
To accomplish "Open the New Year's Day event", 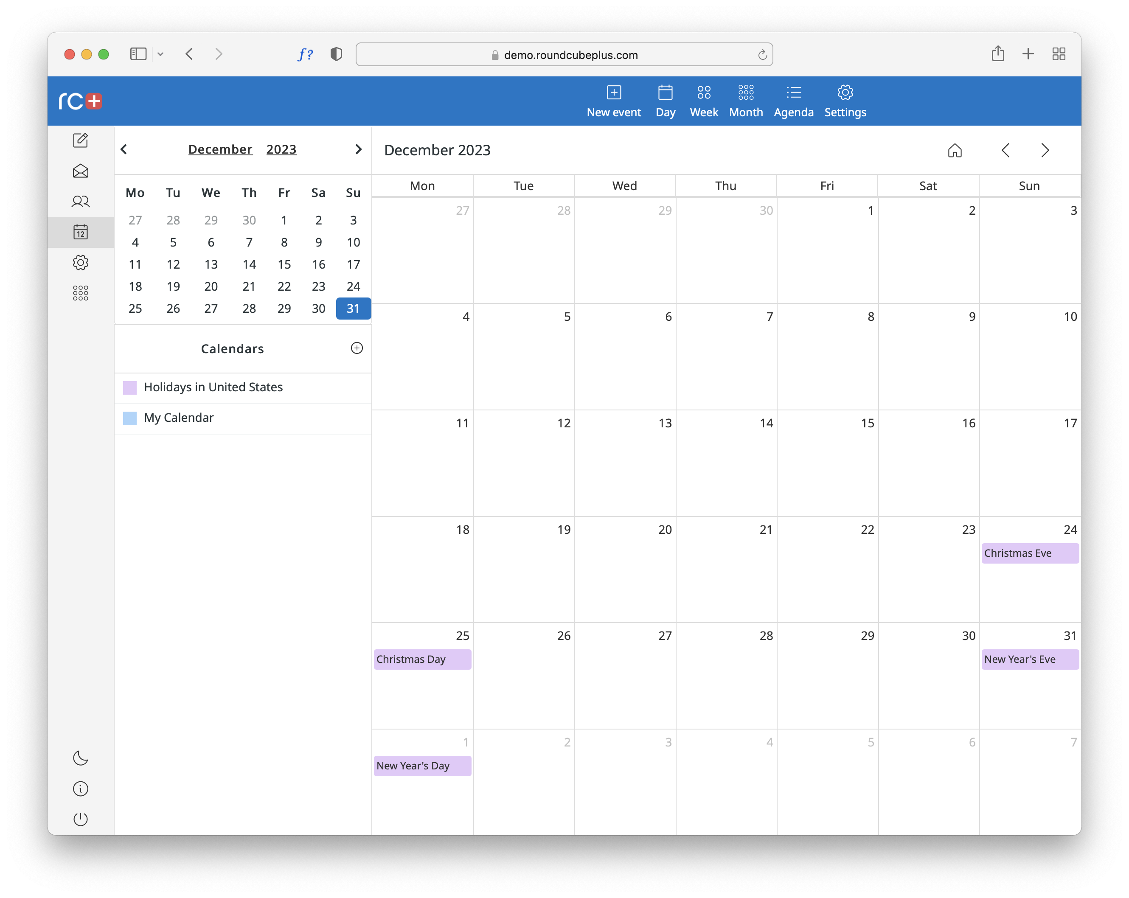I will pos(422,765).
